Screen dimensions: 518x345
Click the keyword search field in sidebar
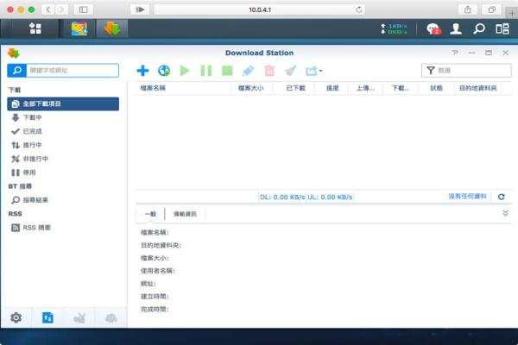tap(73, 71)
